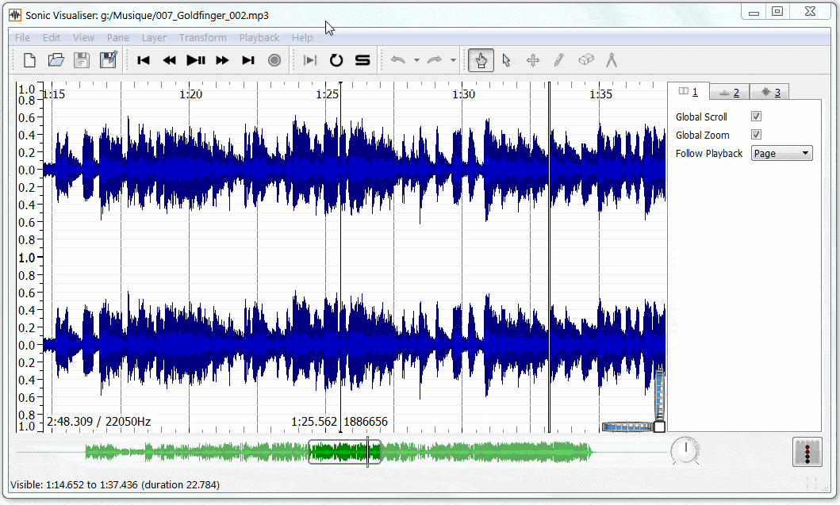Open the Playback menu

click(259, 37)
